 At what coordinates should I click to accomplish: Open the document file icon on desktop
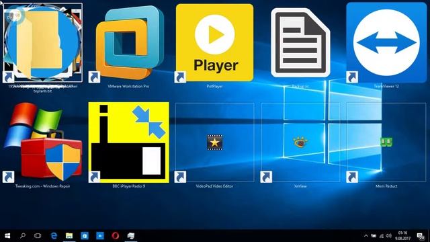[x=300, y=43]
